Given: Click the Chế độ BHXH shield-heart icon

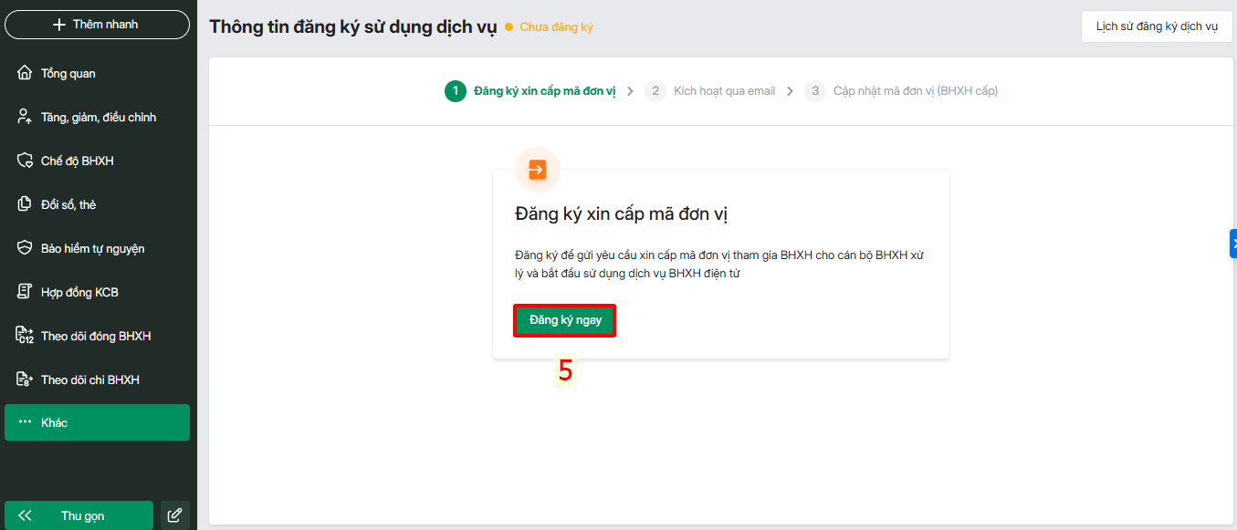Looking at the screenshot, I should pyautogui.click(x=25, y=161).
